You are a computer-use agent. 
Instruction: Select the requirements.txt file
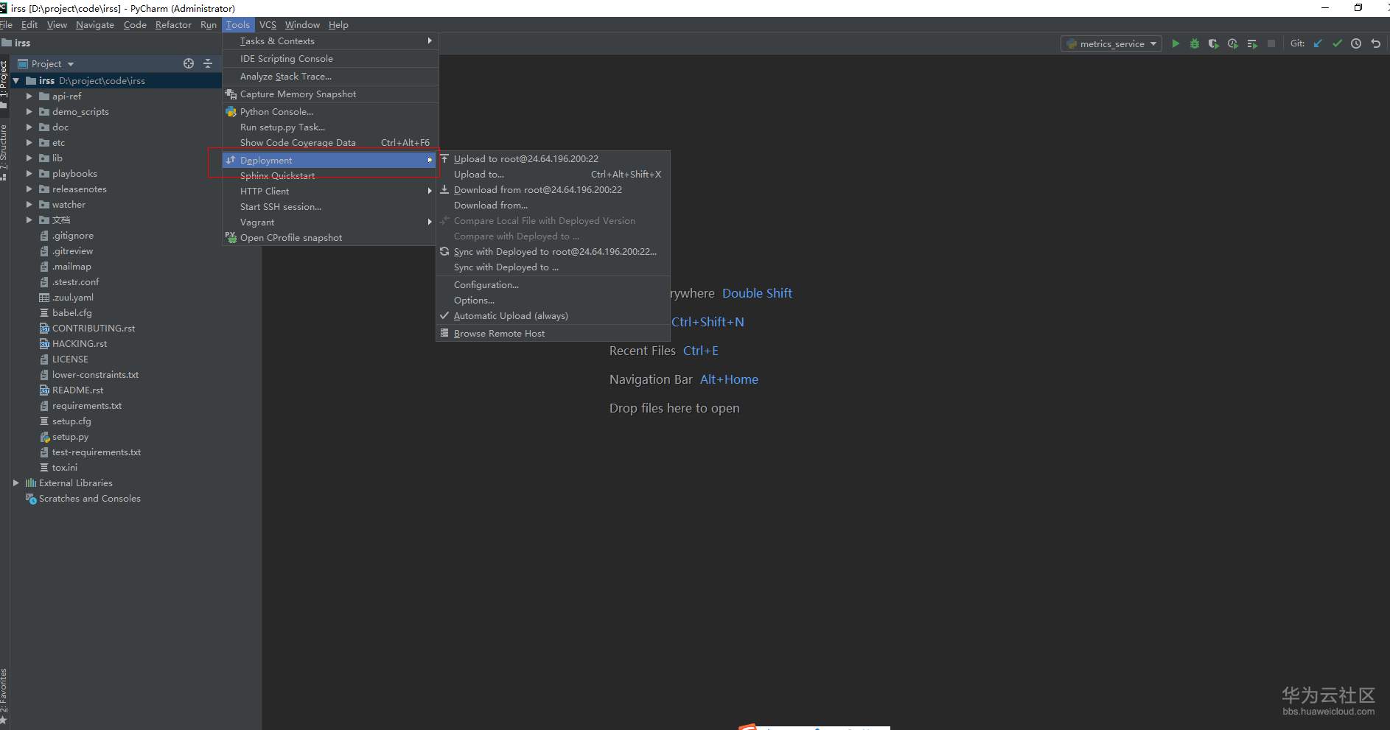87,406
